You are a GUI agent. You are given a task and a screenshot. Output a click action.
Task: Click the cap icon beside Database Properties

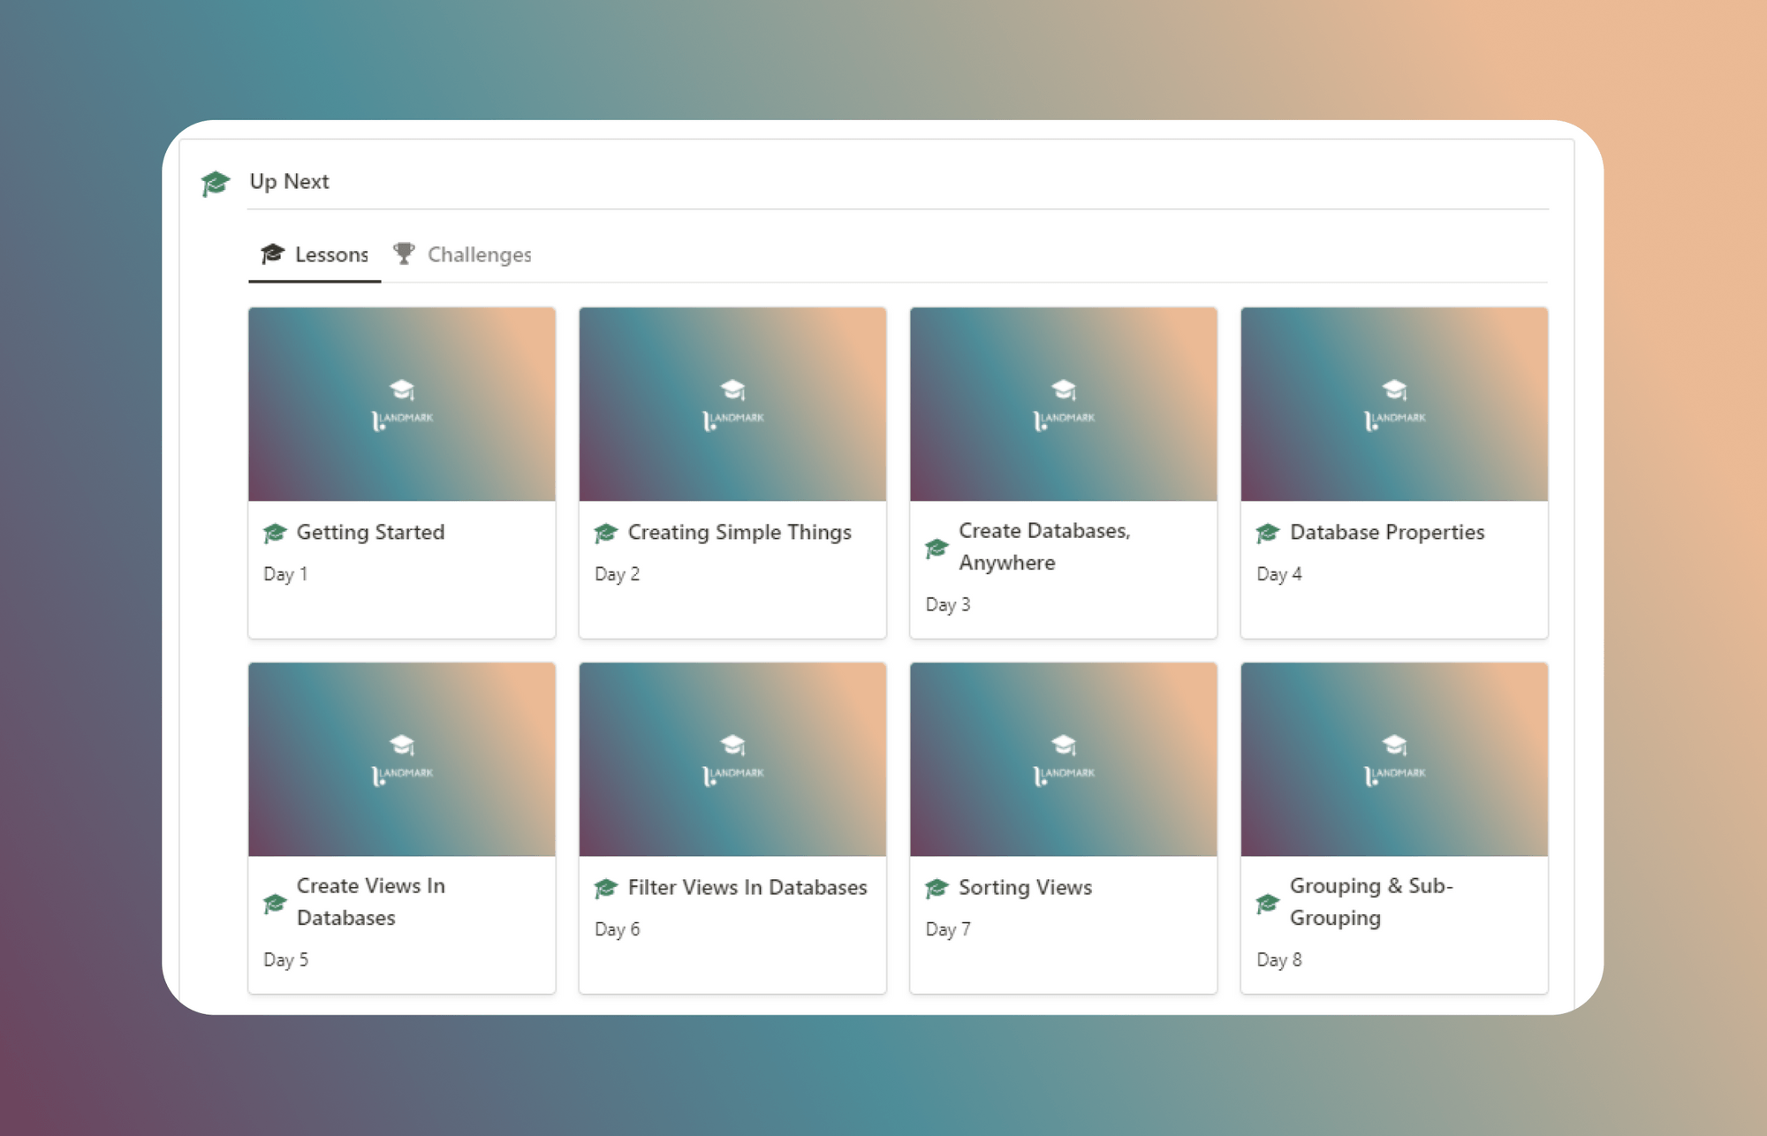coord(1267,532)
